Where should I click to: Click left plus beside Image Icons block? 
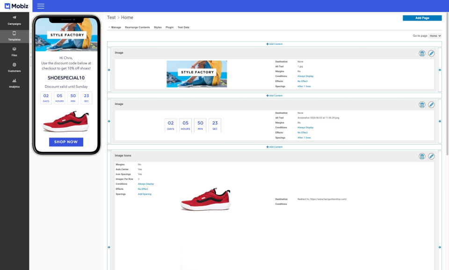[x=109, y=247]
